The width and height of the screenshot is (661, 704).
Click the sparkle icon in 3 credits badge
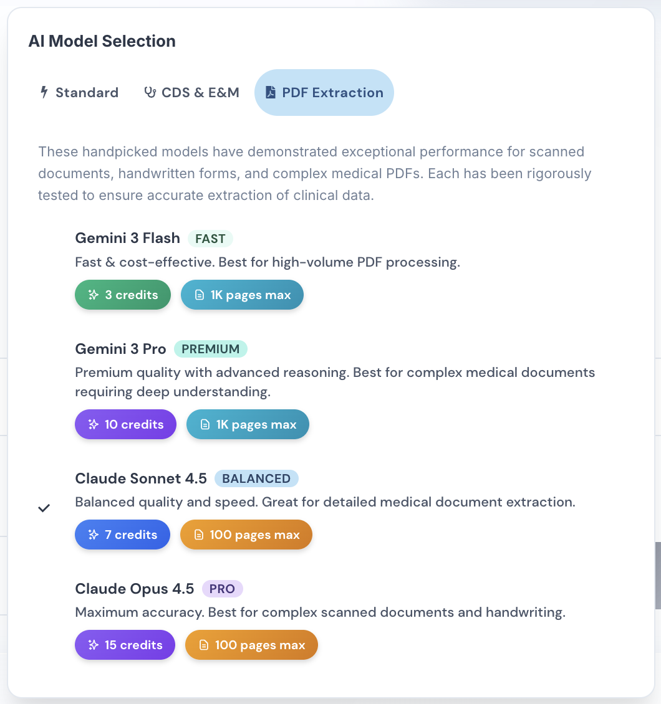coord(94,295)
